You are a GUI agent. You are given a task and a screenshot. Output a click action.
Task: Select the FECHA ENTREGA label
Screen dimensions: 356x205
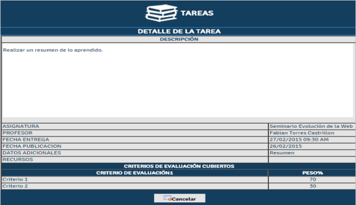(25, 140)
